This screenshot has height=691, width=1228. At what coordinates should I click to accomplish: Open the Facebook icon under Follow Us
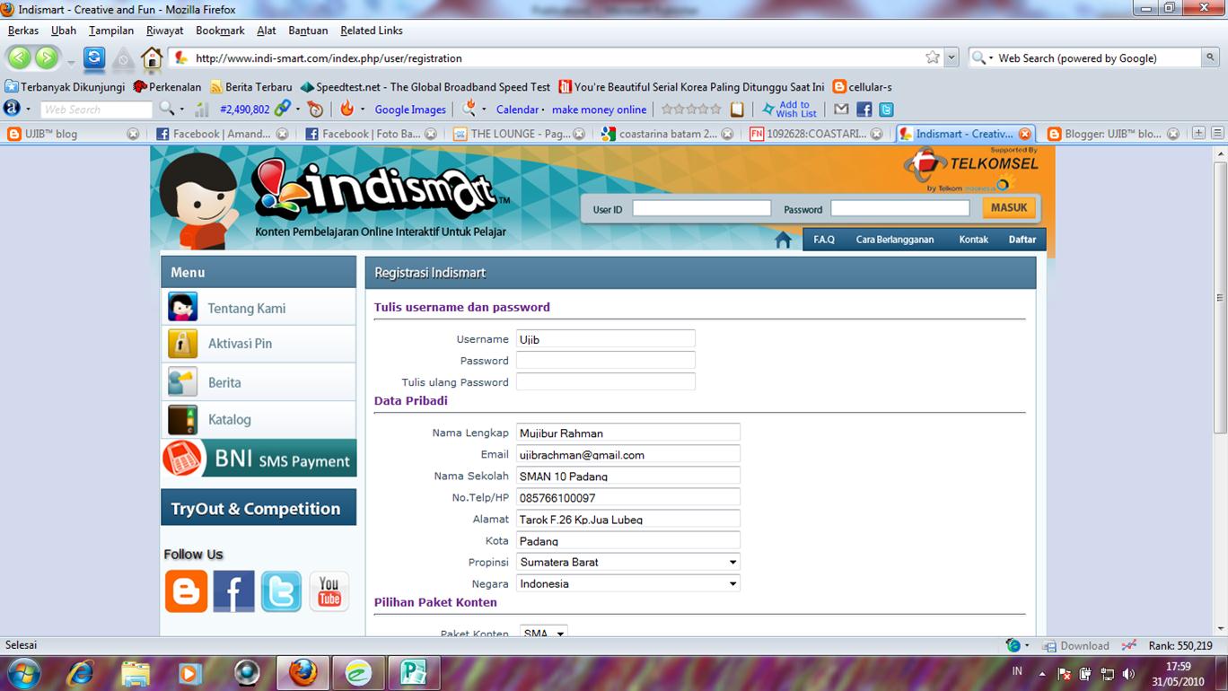click(x=233, y=591)
